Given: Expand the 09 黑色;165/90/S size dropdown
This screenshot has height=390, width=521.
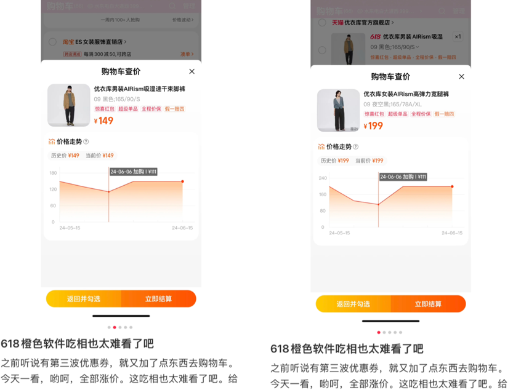Looking at the screenshot, I should click(394, 47).
